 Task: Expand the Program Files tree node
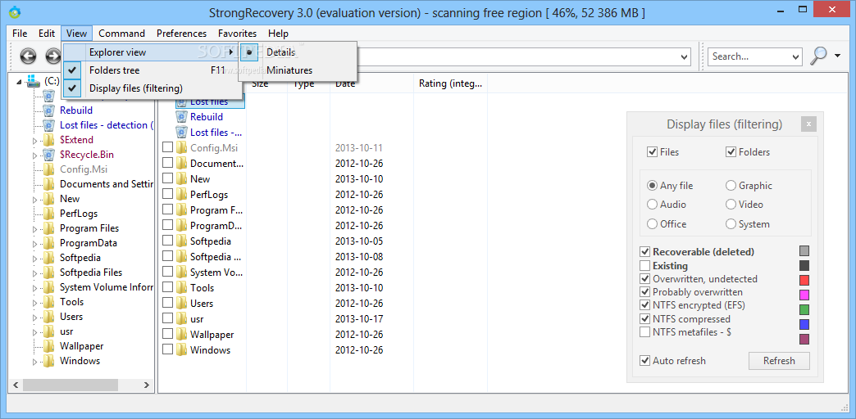click(35, 229)
